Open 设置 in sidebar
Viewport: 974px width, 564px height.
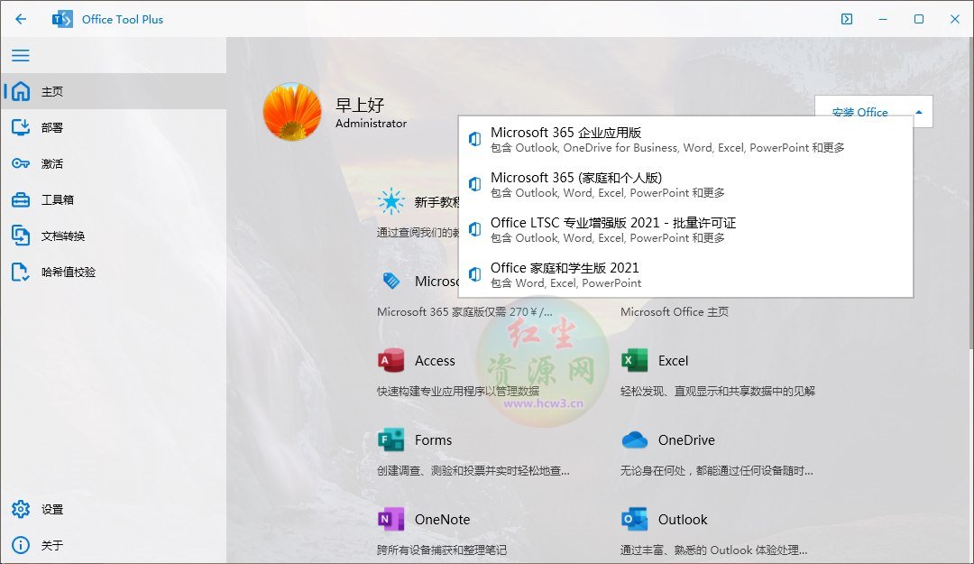coord(114,509)
